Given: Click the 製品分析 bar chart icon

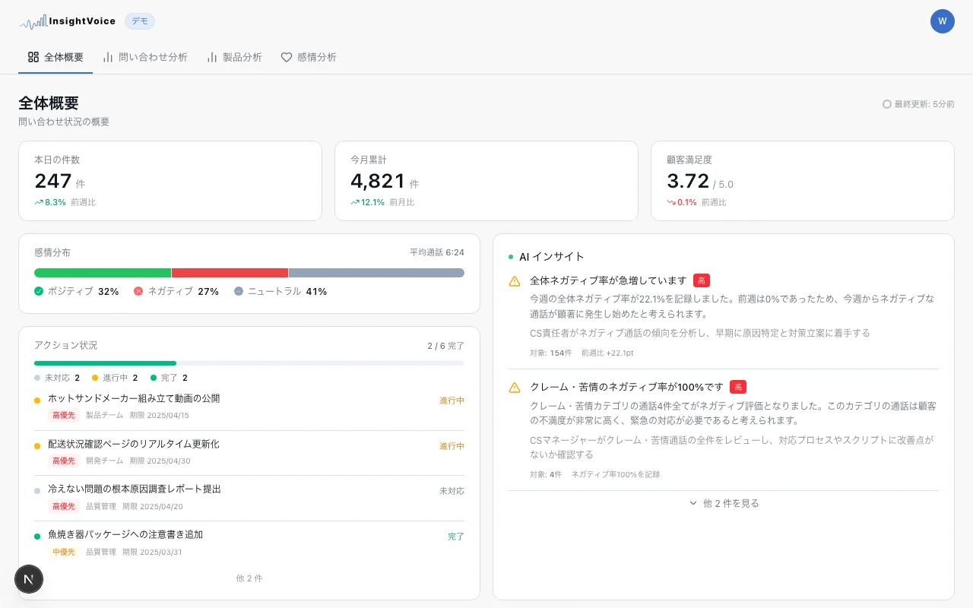Looking at the screenshot, I should tap(212, 57).
